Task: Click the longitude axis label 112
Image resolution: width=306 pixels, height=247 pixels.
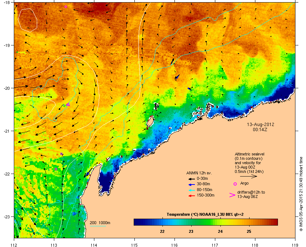Action: pos(14,245)
